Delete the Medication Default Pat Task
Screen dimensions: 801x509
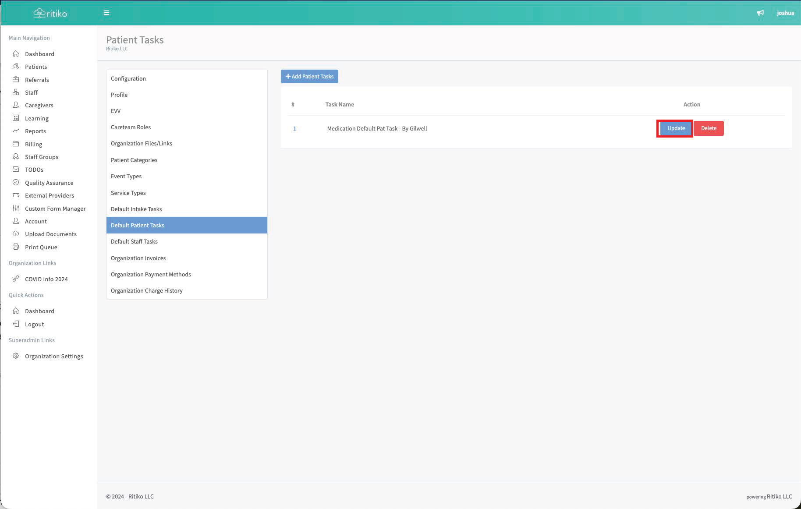click(709, 128)
